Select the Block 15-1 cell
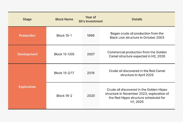183x122 pixels. (x=64, y=36)
